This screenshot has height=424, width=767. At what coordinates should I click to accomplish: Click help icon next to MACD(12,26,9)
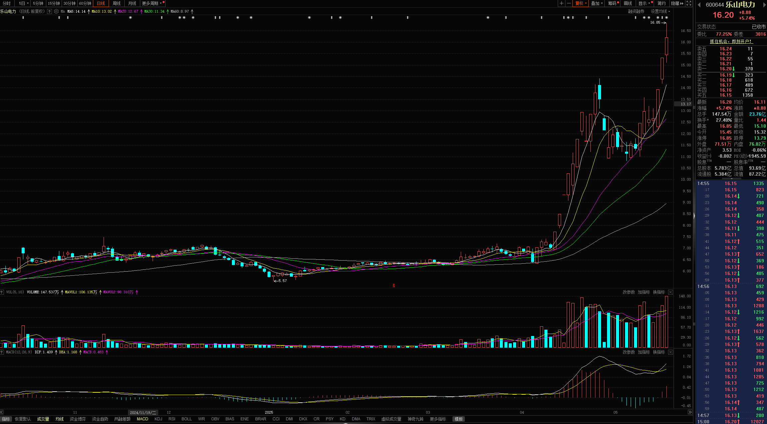(x=2, y=352)
